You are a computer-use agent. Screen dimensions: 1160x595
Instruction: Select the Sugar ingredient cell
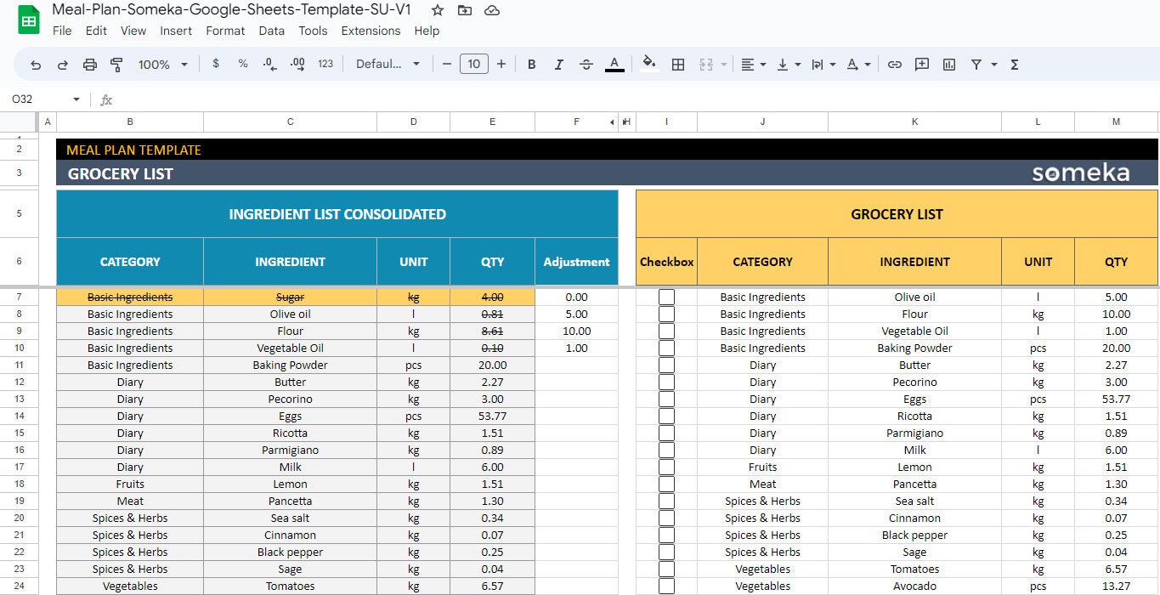coord(290,297)
